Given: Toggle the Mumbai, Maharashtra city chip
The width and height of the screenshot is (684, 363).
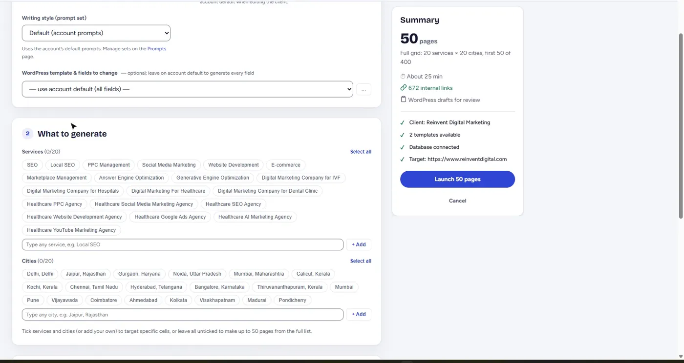Looking at the screenshot, I should pos(259,274).
